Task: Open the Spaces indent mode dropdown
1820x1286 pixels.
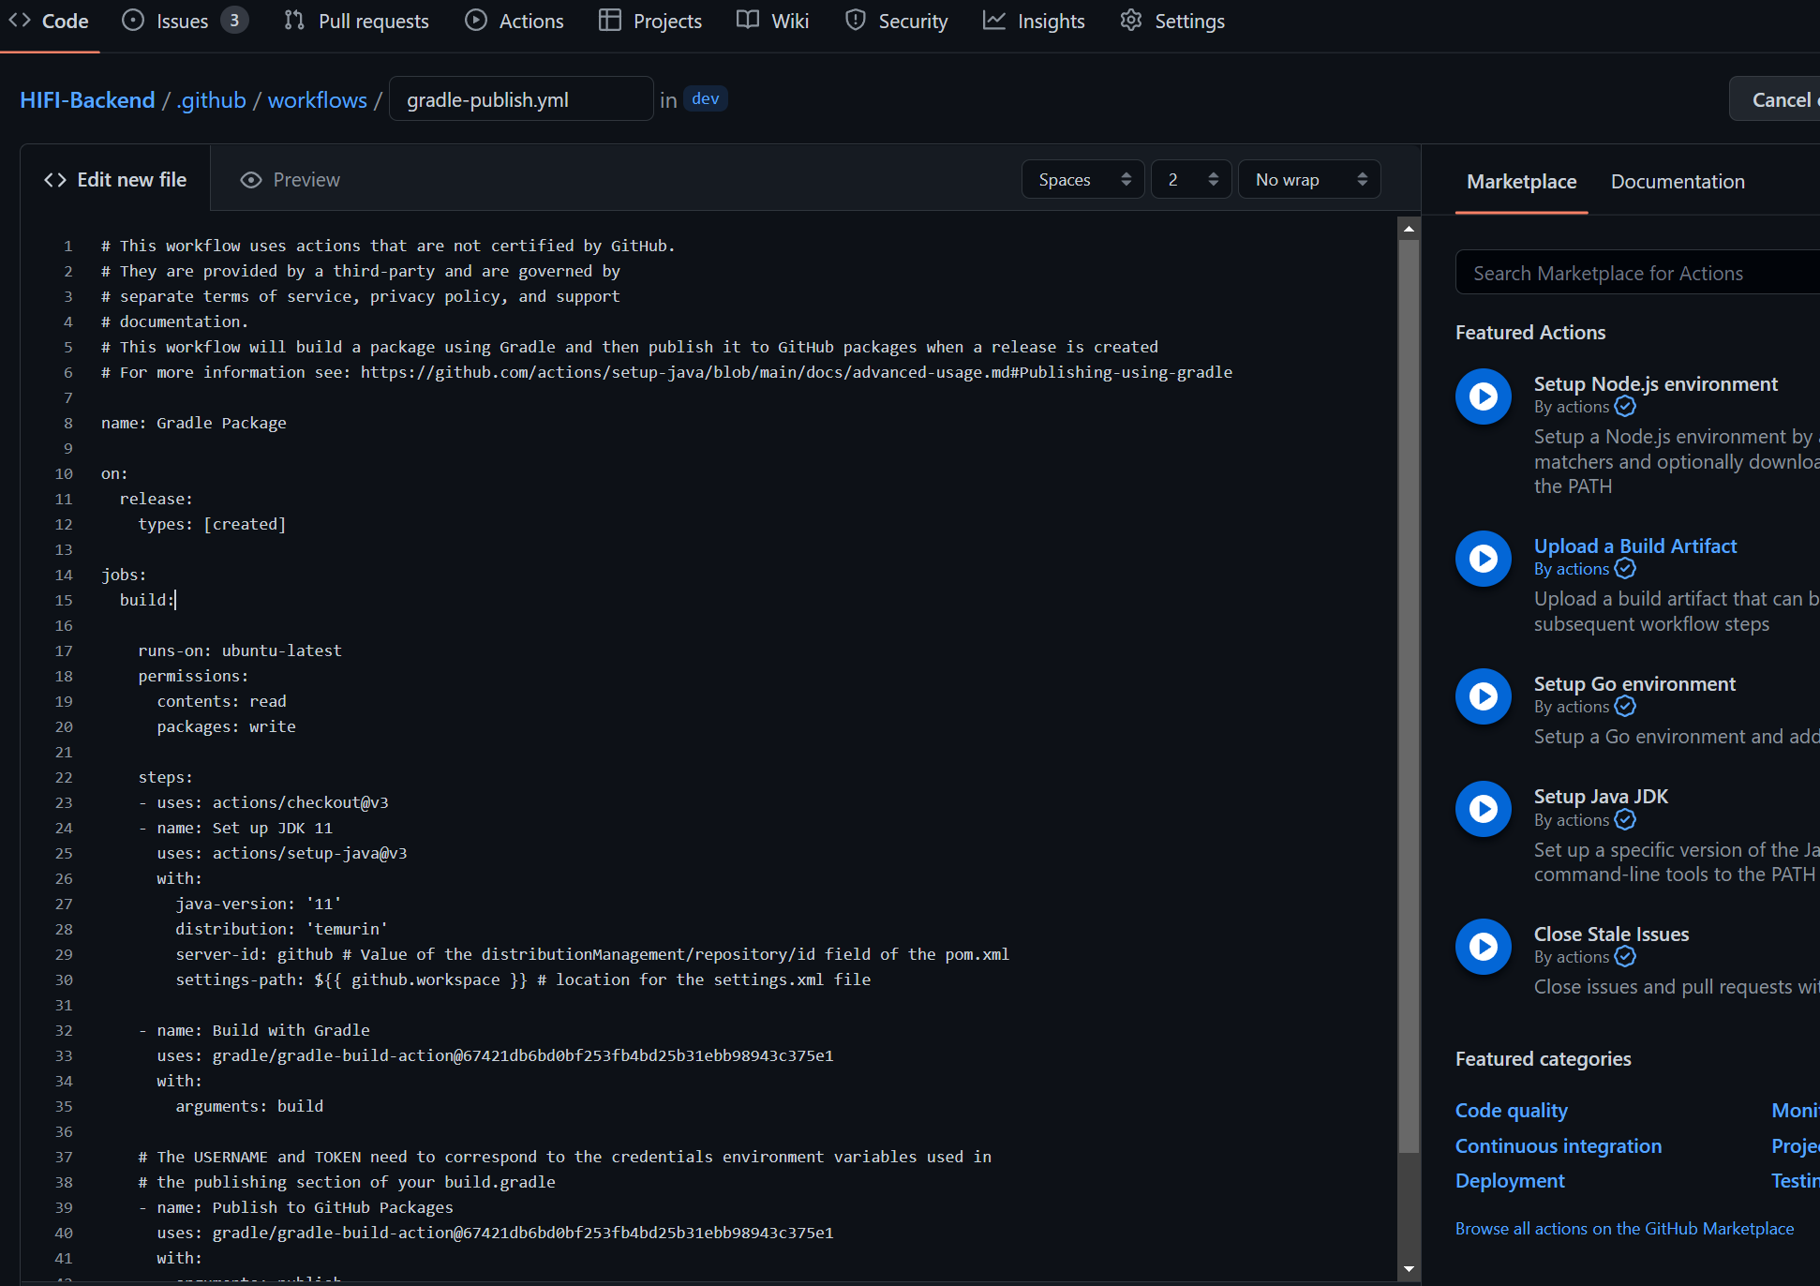Action: 1082,180
